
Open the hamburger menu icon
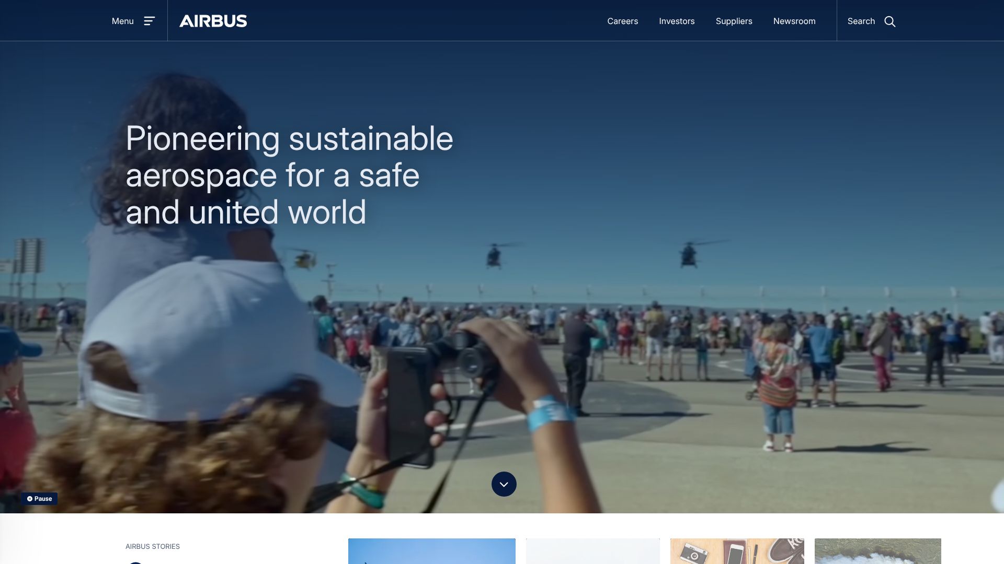click(150, 21)
